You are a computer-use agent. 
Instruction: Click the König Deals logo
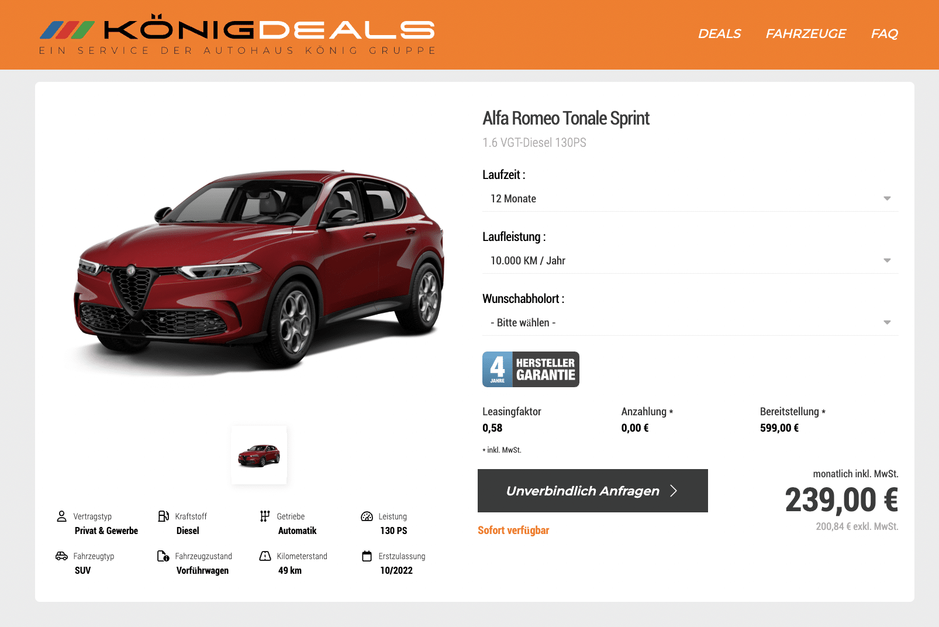pos(237,34)
